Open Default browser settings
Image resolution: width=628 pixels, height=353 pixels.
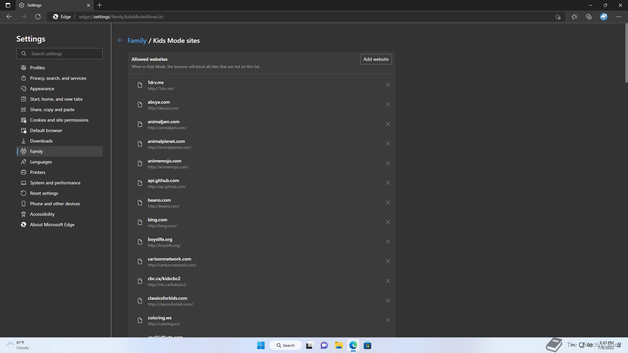click(x=60, y=130)
